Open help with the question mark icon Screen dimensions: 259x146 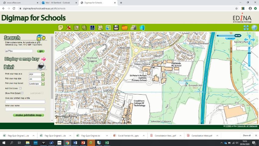(254, 27)
